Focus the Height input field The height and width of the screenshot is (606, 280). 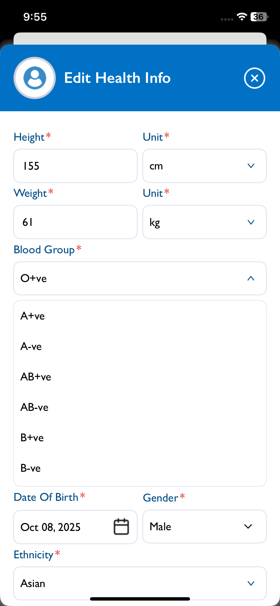75,166
